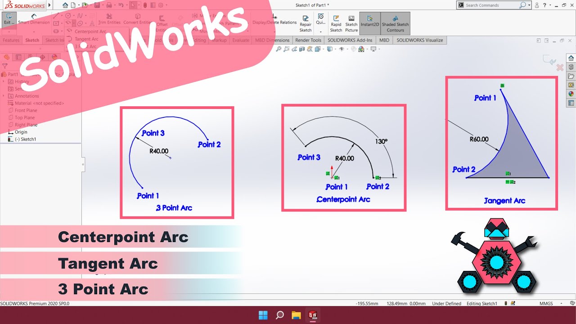Expand the SOLIDWORKS menu arrow
Viewport: 576px width, 324px height.
49,5
